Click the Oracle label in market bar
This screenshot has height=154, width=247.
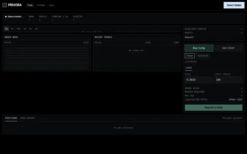pos(43,17)
